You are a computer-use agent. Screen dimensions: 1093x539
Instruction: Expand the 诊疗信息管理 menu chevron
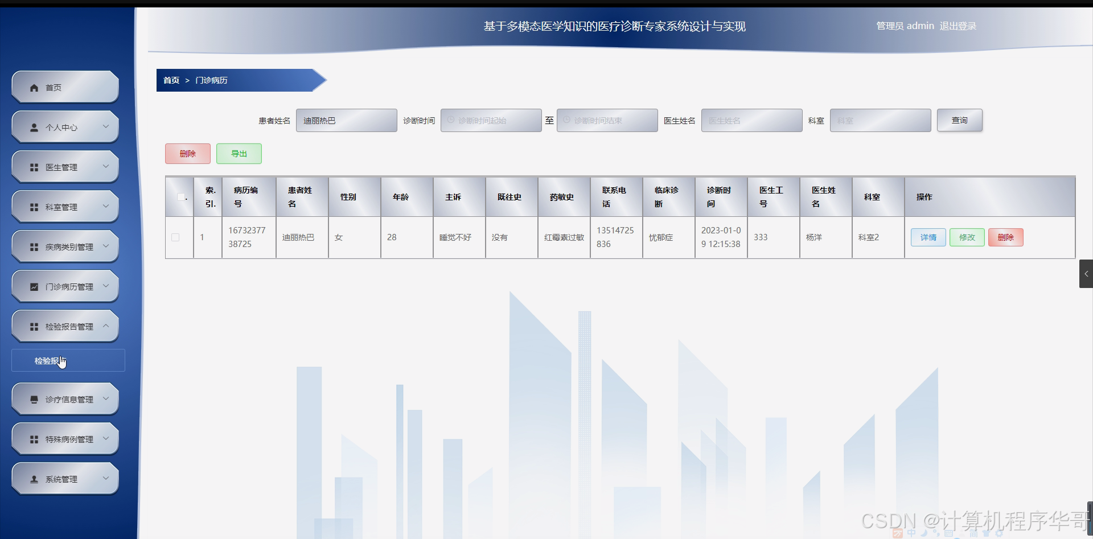[106, 398]
